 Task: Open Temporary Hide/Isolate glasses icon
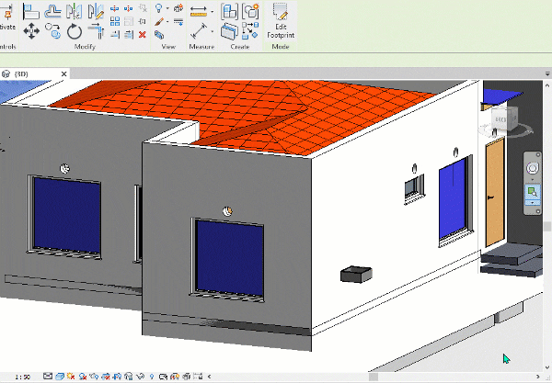pyautogui.click(x=140, y=377)
